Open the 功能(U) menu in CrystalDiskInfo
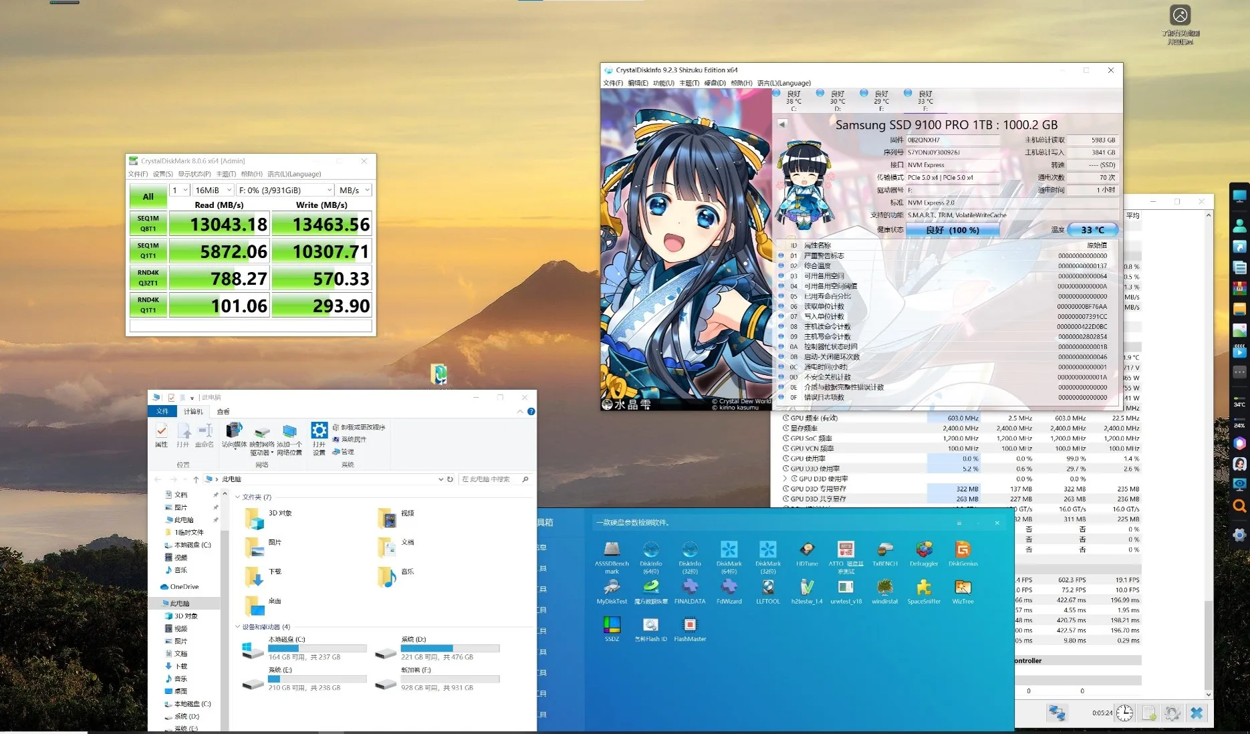Image resolution: width=1250 pixels, height=734 pixels. 663,84
